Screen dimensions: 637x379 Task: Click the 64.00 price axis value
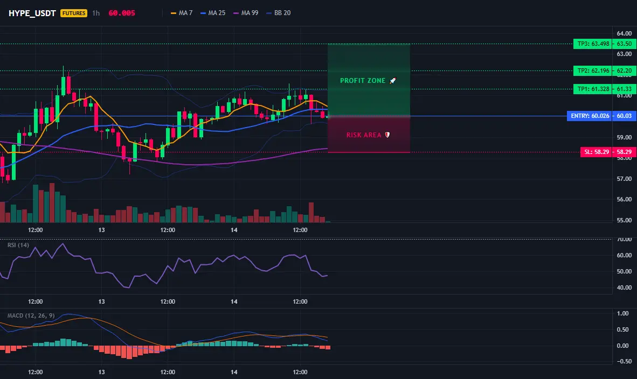(x=624, y=33)
